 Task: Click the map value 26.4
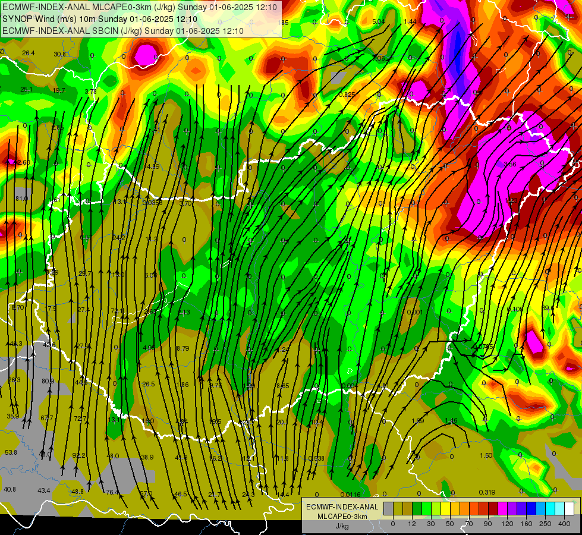point(28,53)
